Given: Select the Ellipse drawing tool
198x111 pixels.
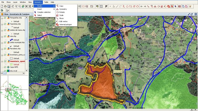Looking at the screenshot, I should pos(138,6).
